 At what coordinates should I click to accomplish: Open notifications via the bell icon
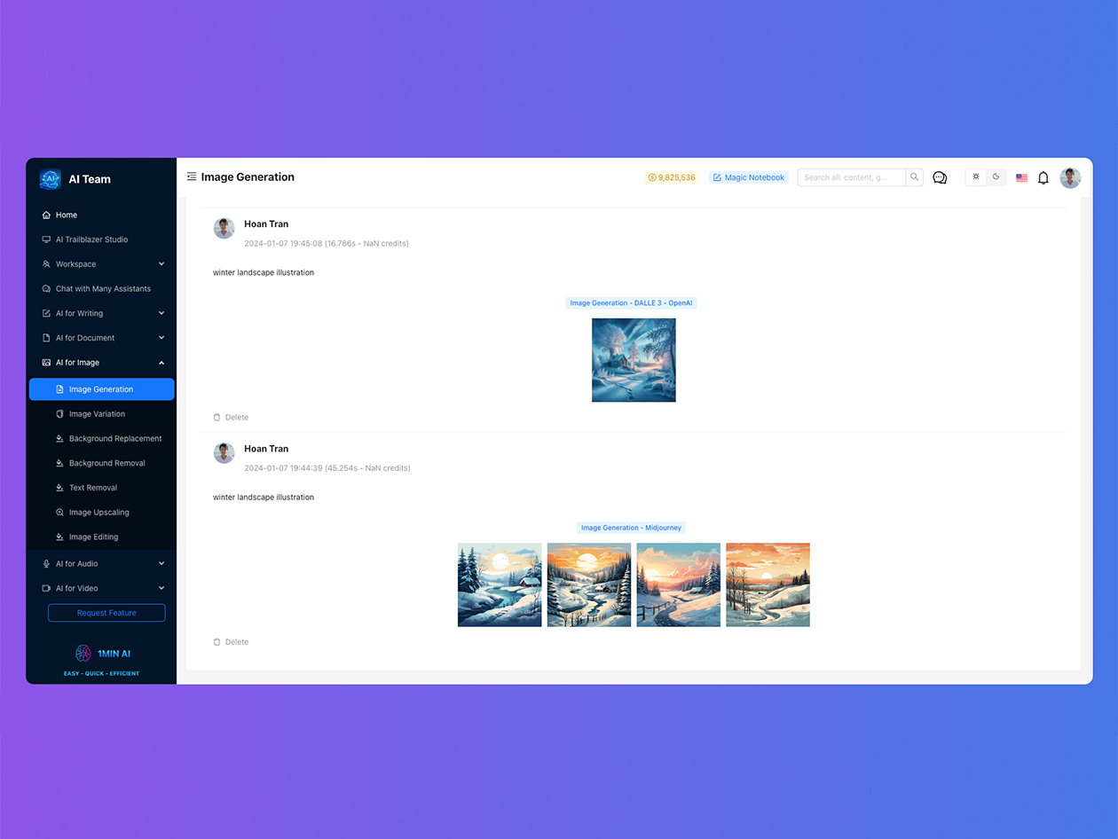[x=1043, y=177]
